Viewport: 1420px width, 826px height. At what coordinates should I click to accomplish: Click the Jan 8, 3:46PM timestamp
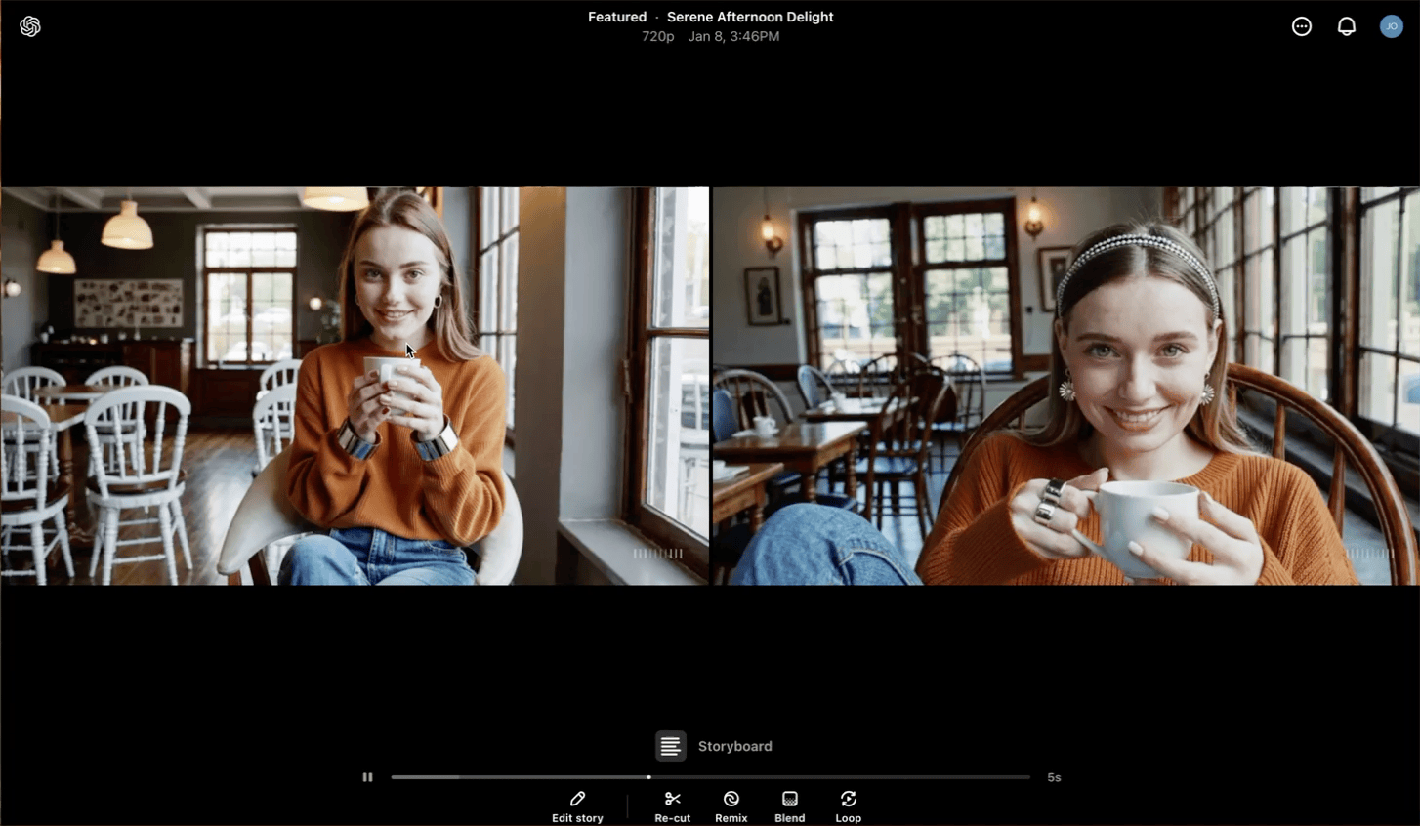733,36
